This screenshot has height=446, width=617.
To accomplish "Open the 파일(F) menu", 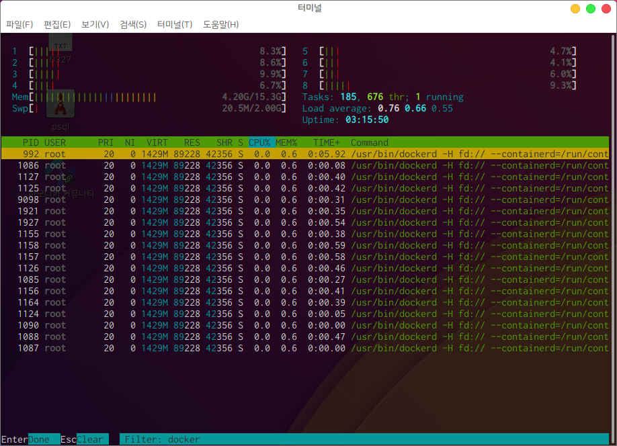I will [19, 24].
